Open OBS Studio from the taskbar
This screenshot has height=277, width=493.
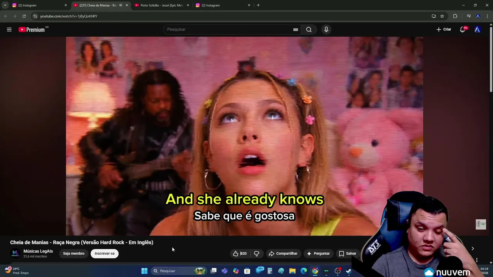coord(338,271)
